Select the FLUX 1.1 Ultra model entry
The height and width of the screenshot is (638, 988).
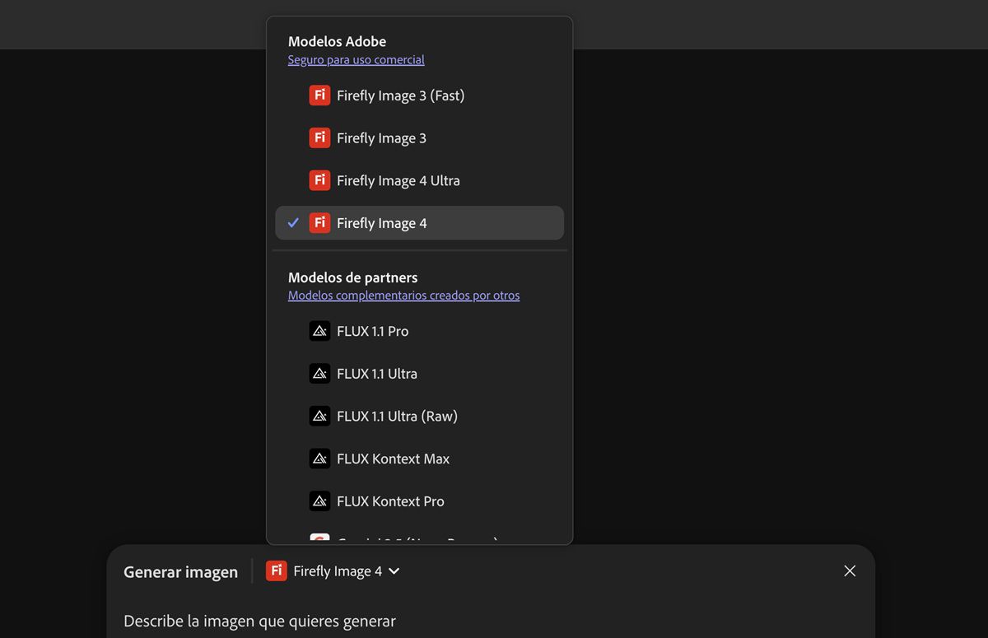coord(377,374)
